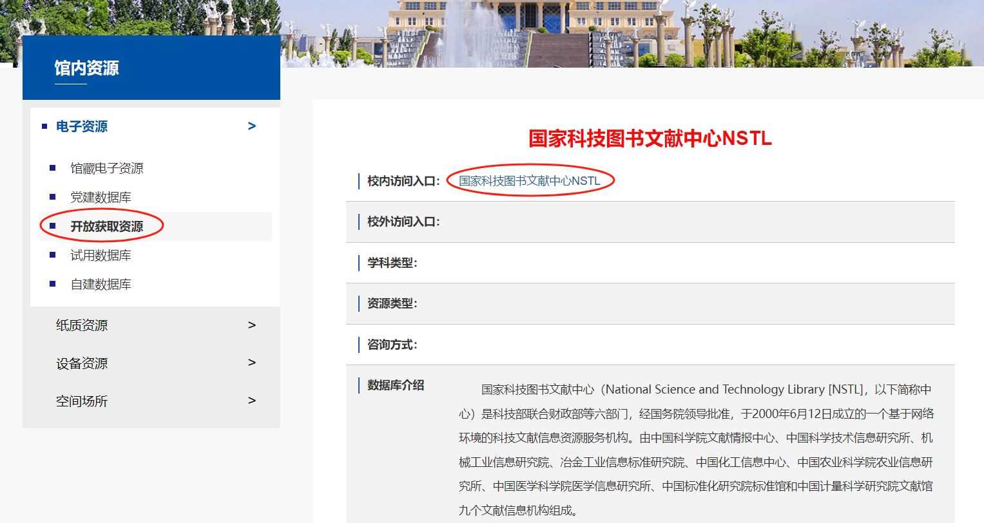Expand the 纸质资源 chevron arrow
This screenshot has width=984, height=523.
click(x=252, y=325)
